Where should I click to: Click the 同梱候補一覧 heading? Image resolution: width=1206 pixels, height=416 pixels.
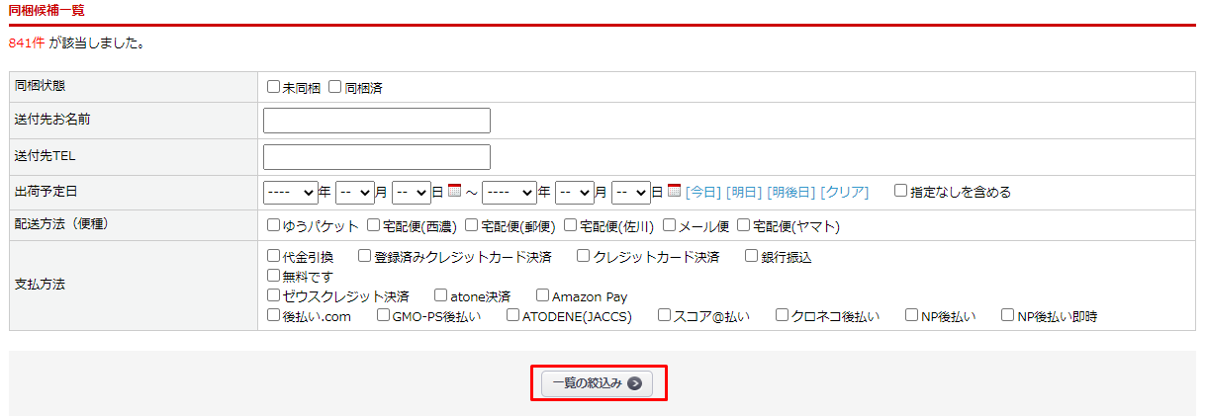click(x=46, y=10)
